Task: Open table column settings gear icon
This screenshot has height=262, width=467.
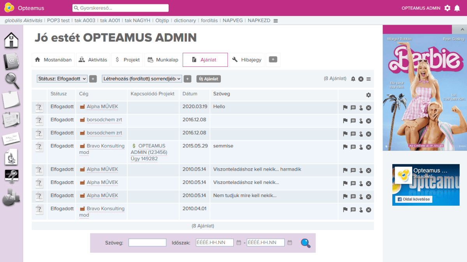Action: pyautogui.click(x=368, y=95)
